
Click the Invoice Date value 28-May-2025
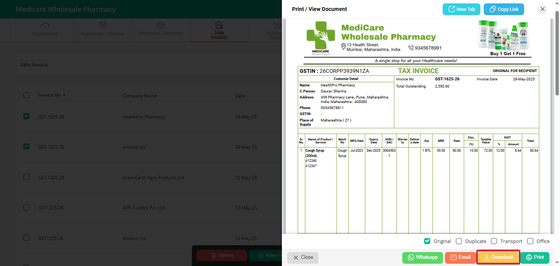[524, 79]
